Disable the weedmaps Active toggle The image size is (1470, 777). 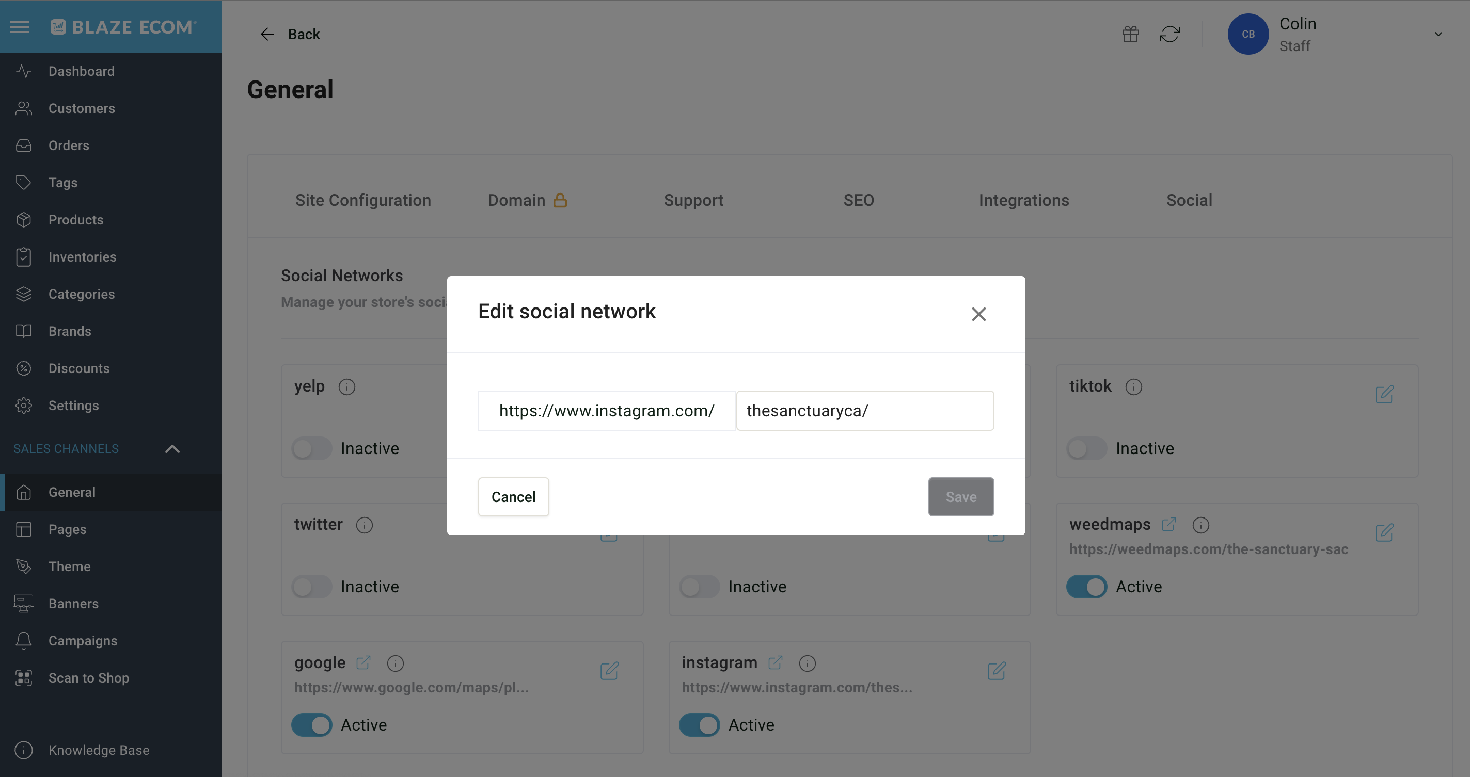tap(1086, 587)
